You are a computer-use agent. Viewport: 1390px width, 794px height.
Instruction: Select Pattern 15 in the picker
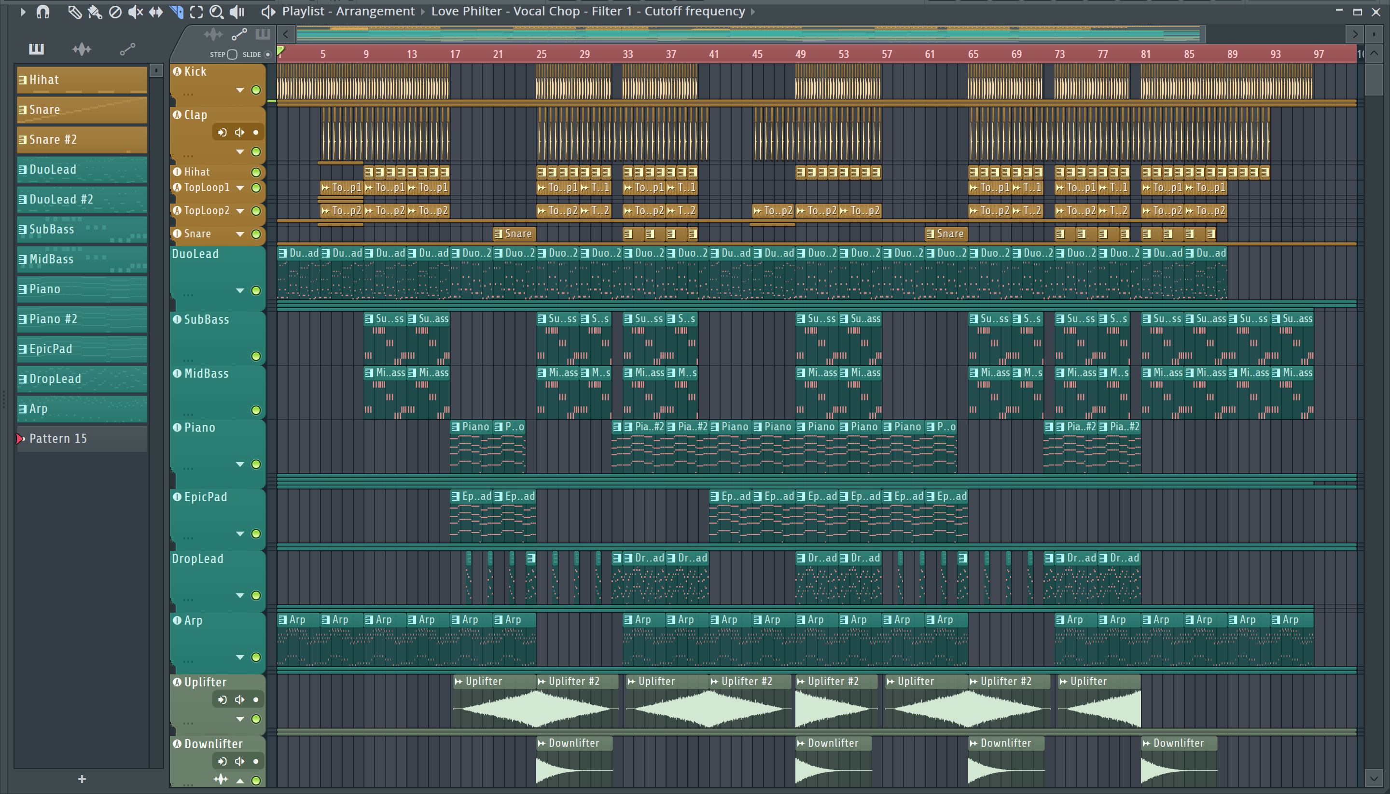[82, 438]
